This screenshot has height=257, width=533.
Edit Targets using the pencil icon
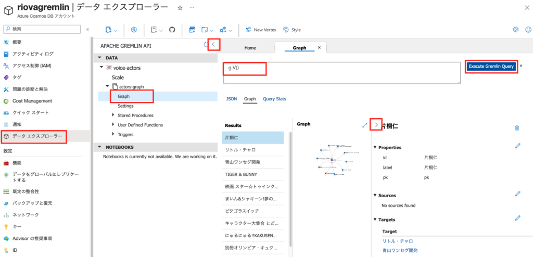(x=517, y=218)
